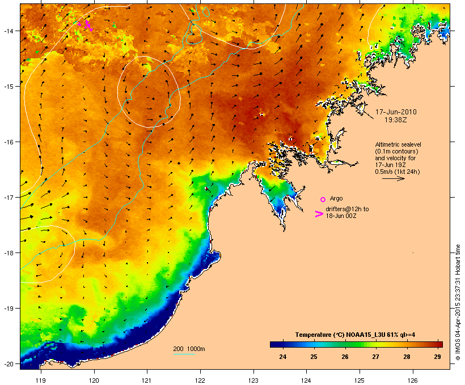The image size is (465, 385).
Task: Click the 'and velocity for' caption line
Action: coord(395,158)
